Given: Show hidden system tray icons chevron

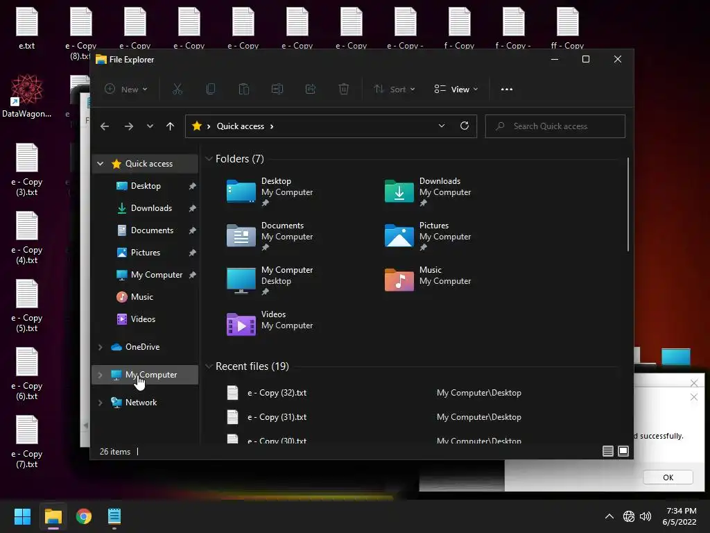Looking at the screenshot, I should (x=609, y=516).
